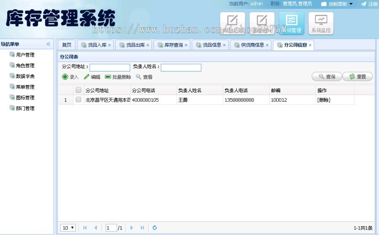Sort by the 分公司地址 column header

click(x=107, y=90)
